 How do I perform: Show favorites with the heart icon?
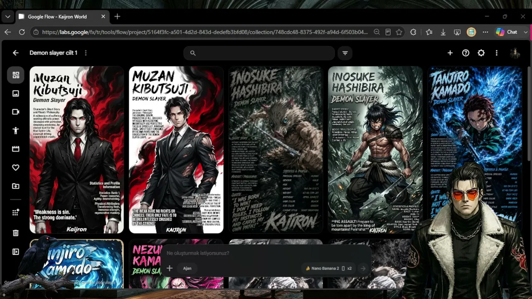[16, 167]
